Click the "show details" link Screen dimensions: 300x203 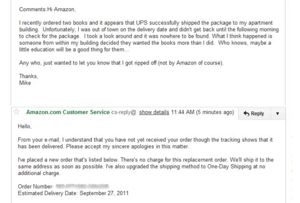(154, 113)
